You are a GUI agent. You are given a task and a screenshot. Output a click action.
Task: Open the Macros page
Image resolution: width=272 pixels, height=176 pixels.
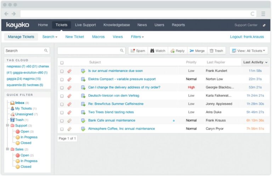[98, 37]
